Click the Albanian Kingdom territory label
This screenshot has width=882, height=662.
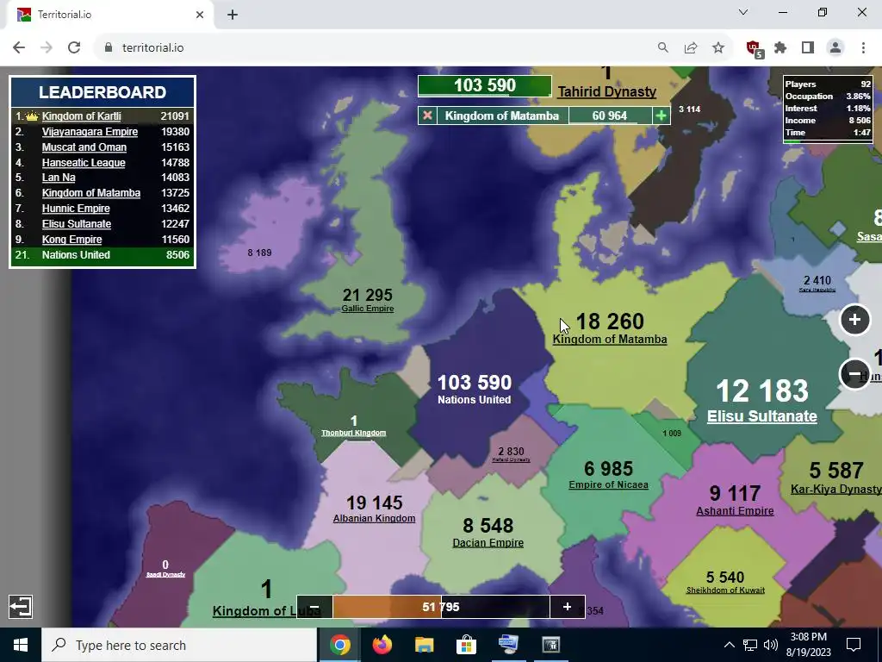[x=374, y=518]
